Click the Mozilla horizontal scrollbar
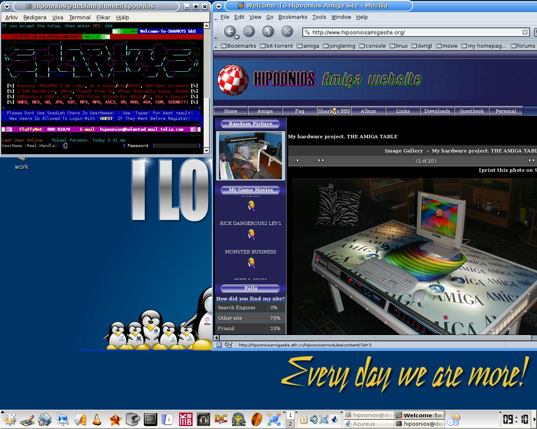The height and width of the screenshot is (429, 537). tap(375, 338)
